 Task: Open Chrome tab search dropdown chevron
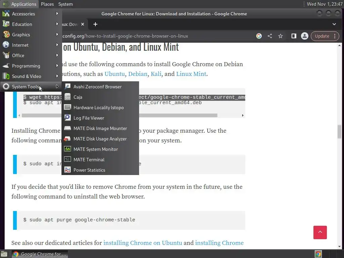point(334,24)
